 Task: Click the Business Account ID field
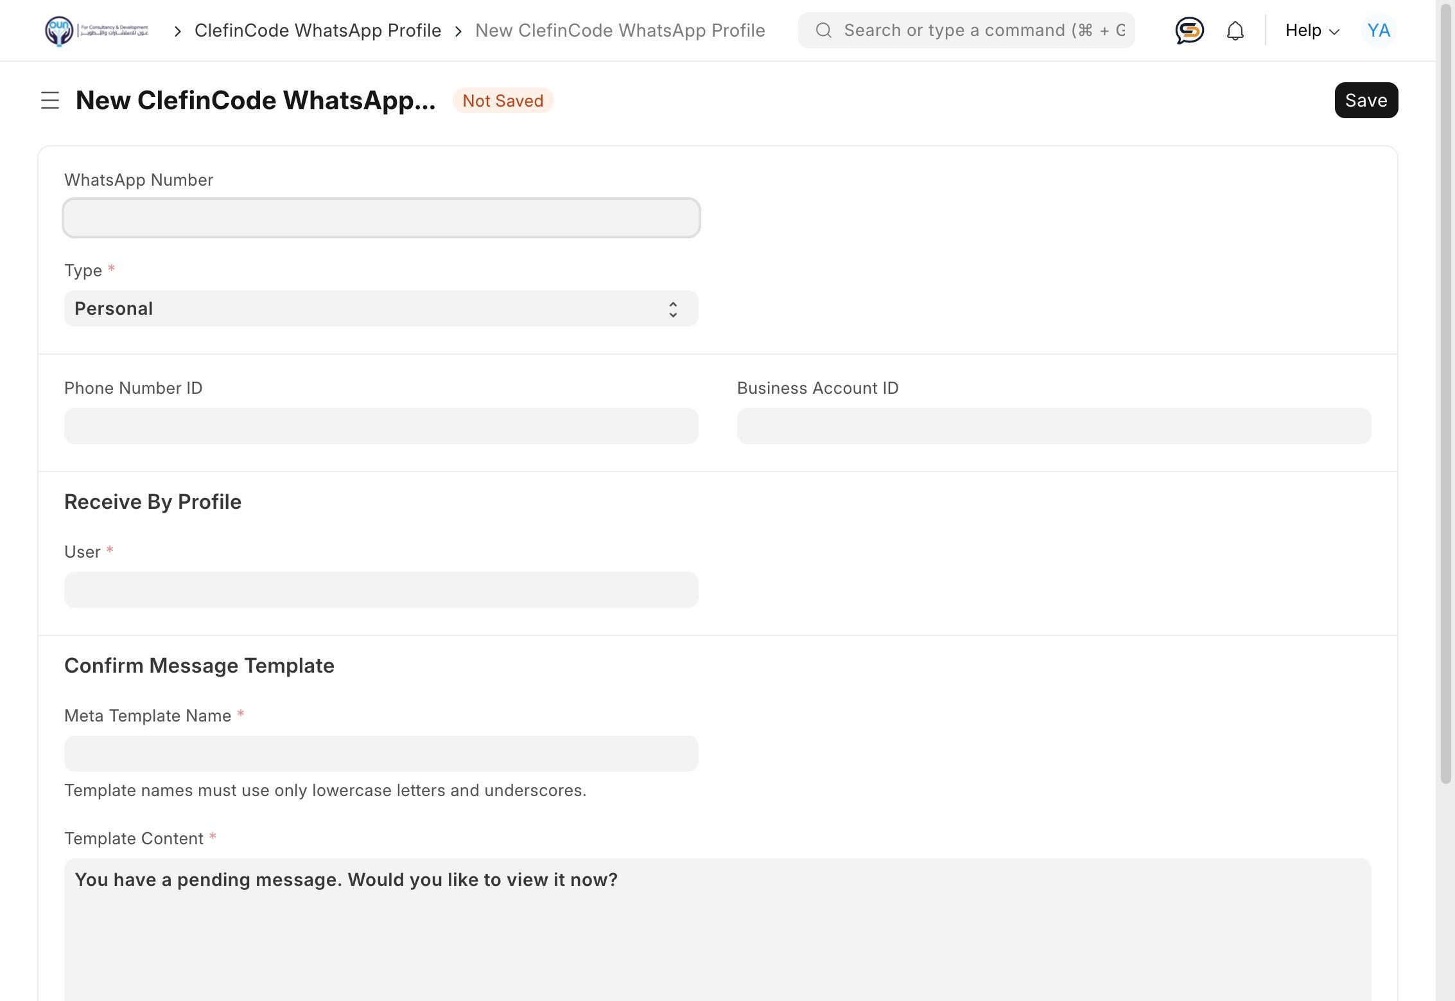[x=1053, y=426]
